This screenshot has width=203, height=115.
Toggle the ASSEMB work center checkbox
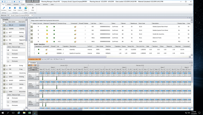click(7, 29)
